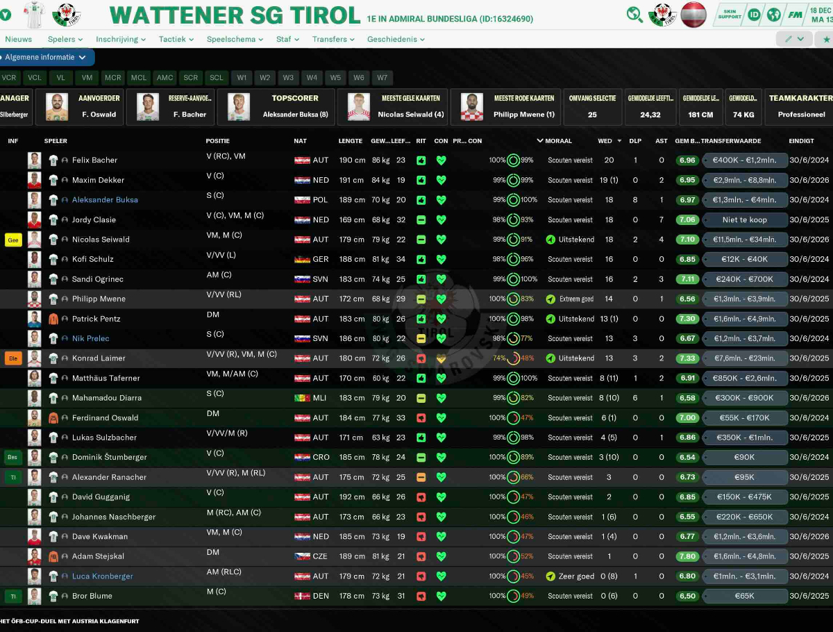Click the FM logo menu icon
833x632 pixels.
(796, 15)
